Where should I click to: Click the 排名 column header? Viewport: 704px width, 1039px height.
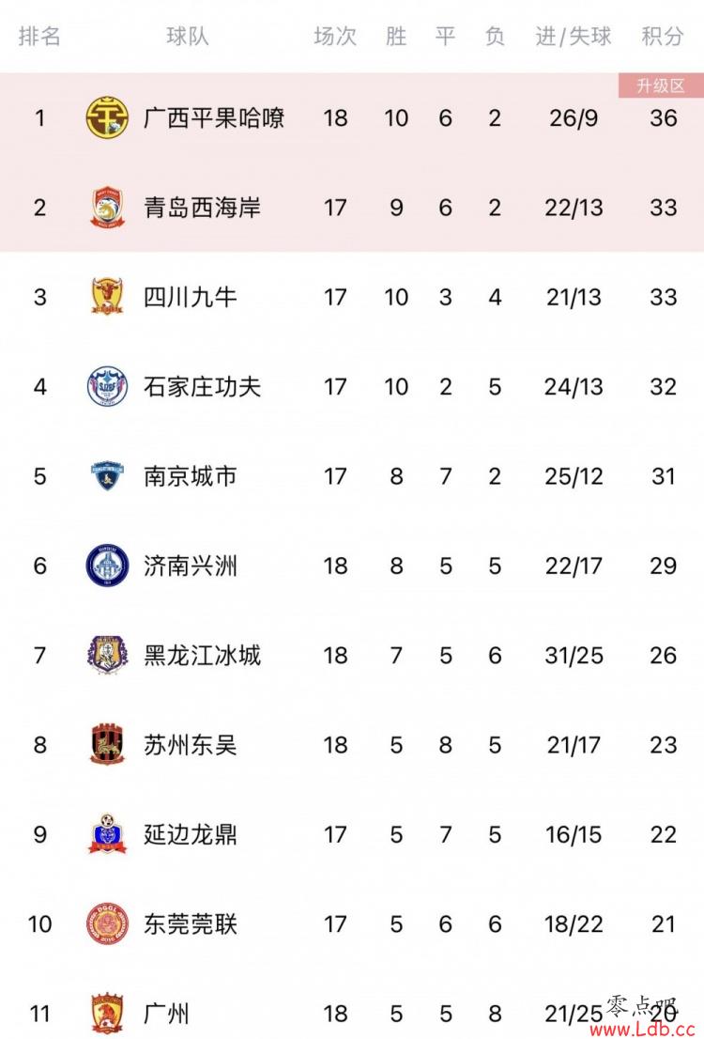pyautogui.click(x=39, y=36)
